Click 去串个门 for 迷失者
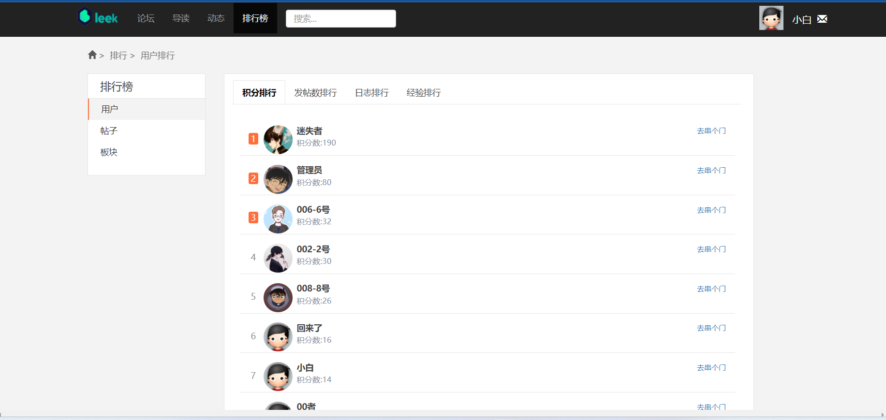Image resolution: width=886 pixels, height=420 pixels. pos(711,131)
